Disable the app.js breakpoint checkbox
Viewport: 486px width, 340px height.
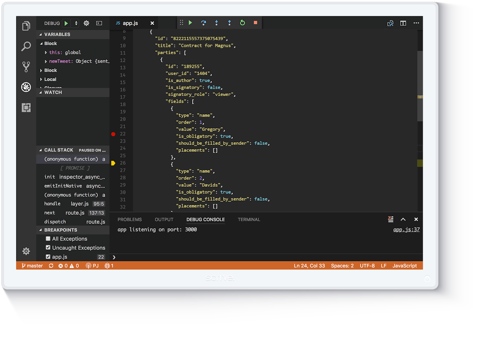48,257
